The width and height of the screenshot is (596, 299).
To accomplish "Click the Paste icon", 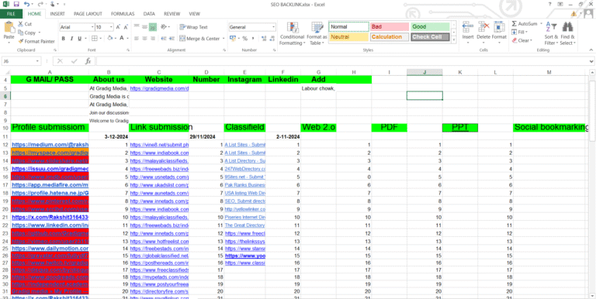I will click(9, 28).
